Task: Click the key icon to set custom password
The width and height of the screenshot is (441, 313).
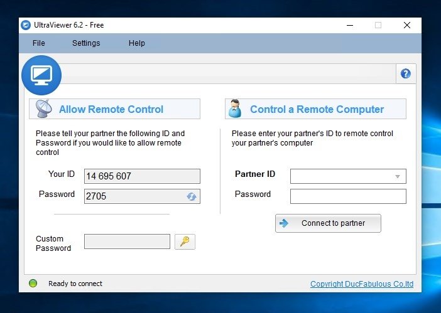Action: (x=185, y=241)
